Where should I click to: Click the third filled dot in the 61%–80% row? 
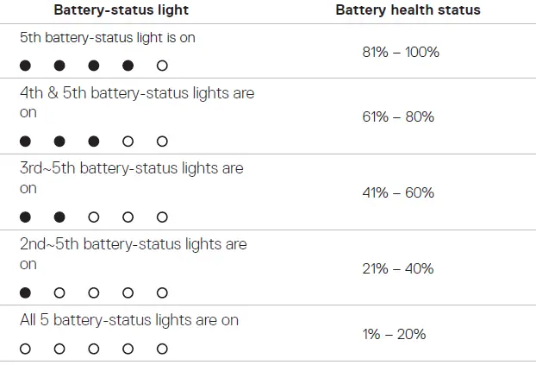tap(94, 142)
